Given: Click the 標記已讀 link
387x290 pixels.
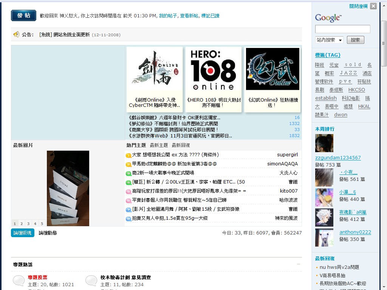Looking at the screenshot, I should point(210,16).
